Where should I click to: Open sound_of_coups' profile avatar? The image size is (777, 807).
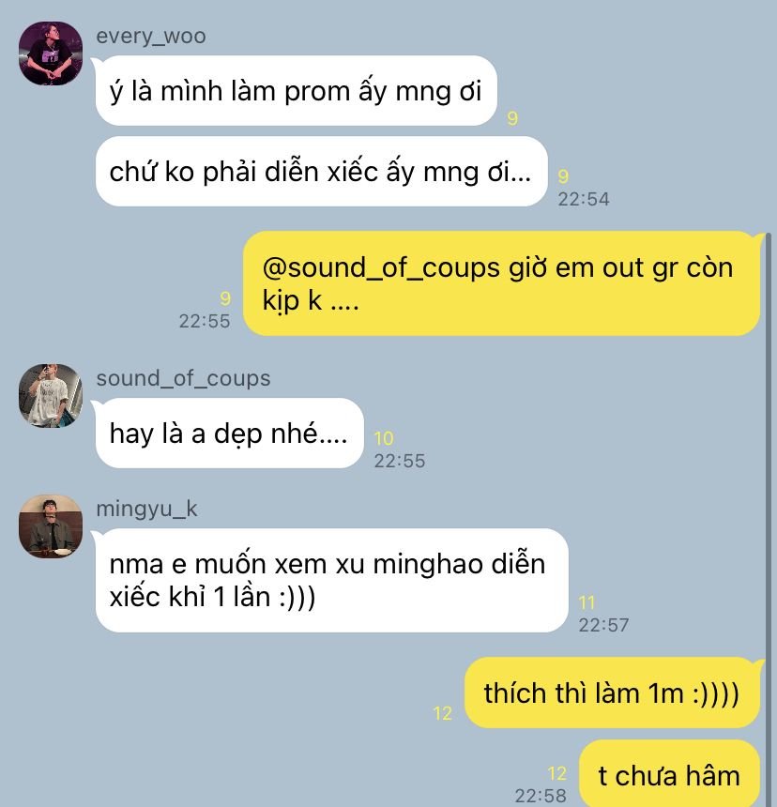click(x=51, y=395)
